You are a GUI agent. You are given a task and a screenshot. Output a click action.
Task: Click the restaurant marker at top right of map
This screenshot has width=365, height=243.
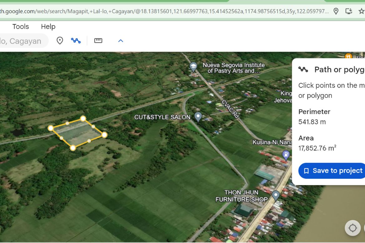click(x=348, y=56)
